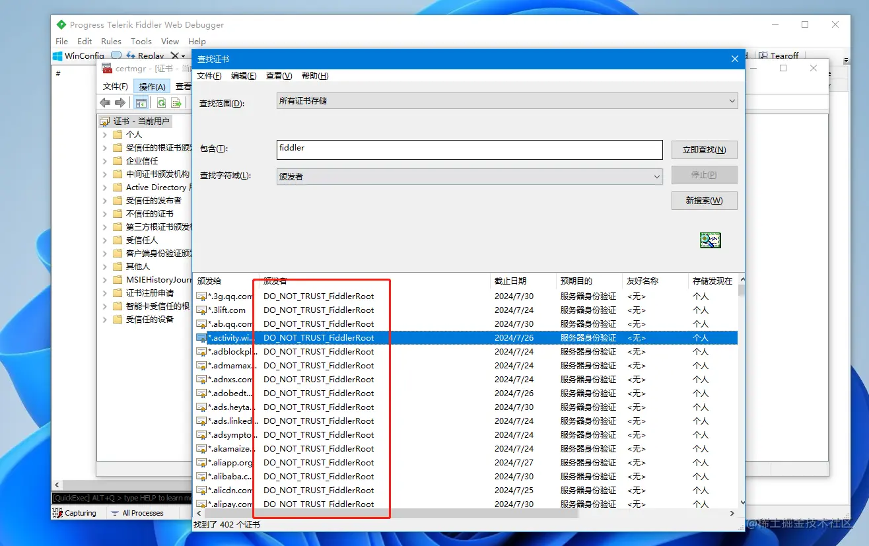Open the 查找字符域 颁发者 dropdown
Viewport: 869px width, 546px height.
pos(469,176)
